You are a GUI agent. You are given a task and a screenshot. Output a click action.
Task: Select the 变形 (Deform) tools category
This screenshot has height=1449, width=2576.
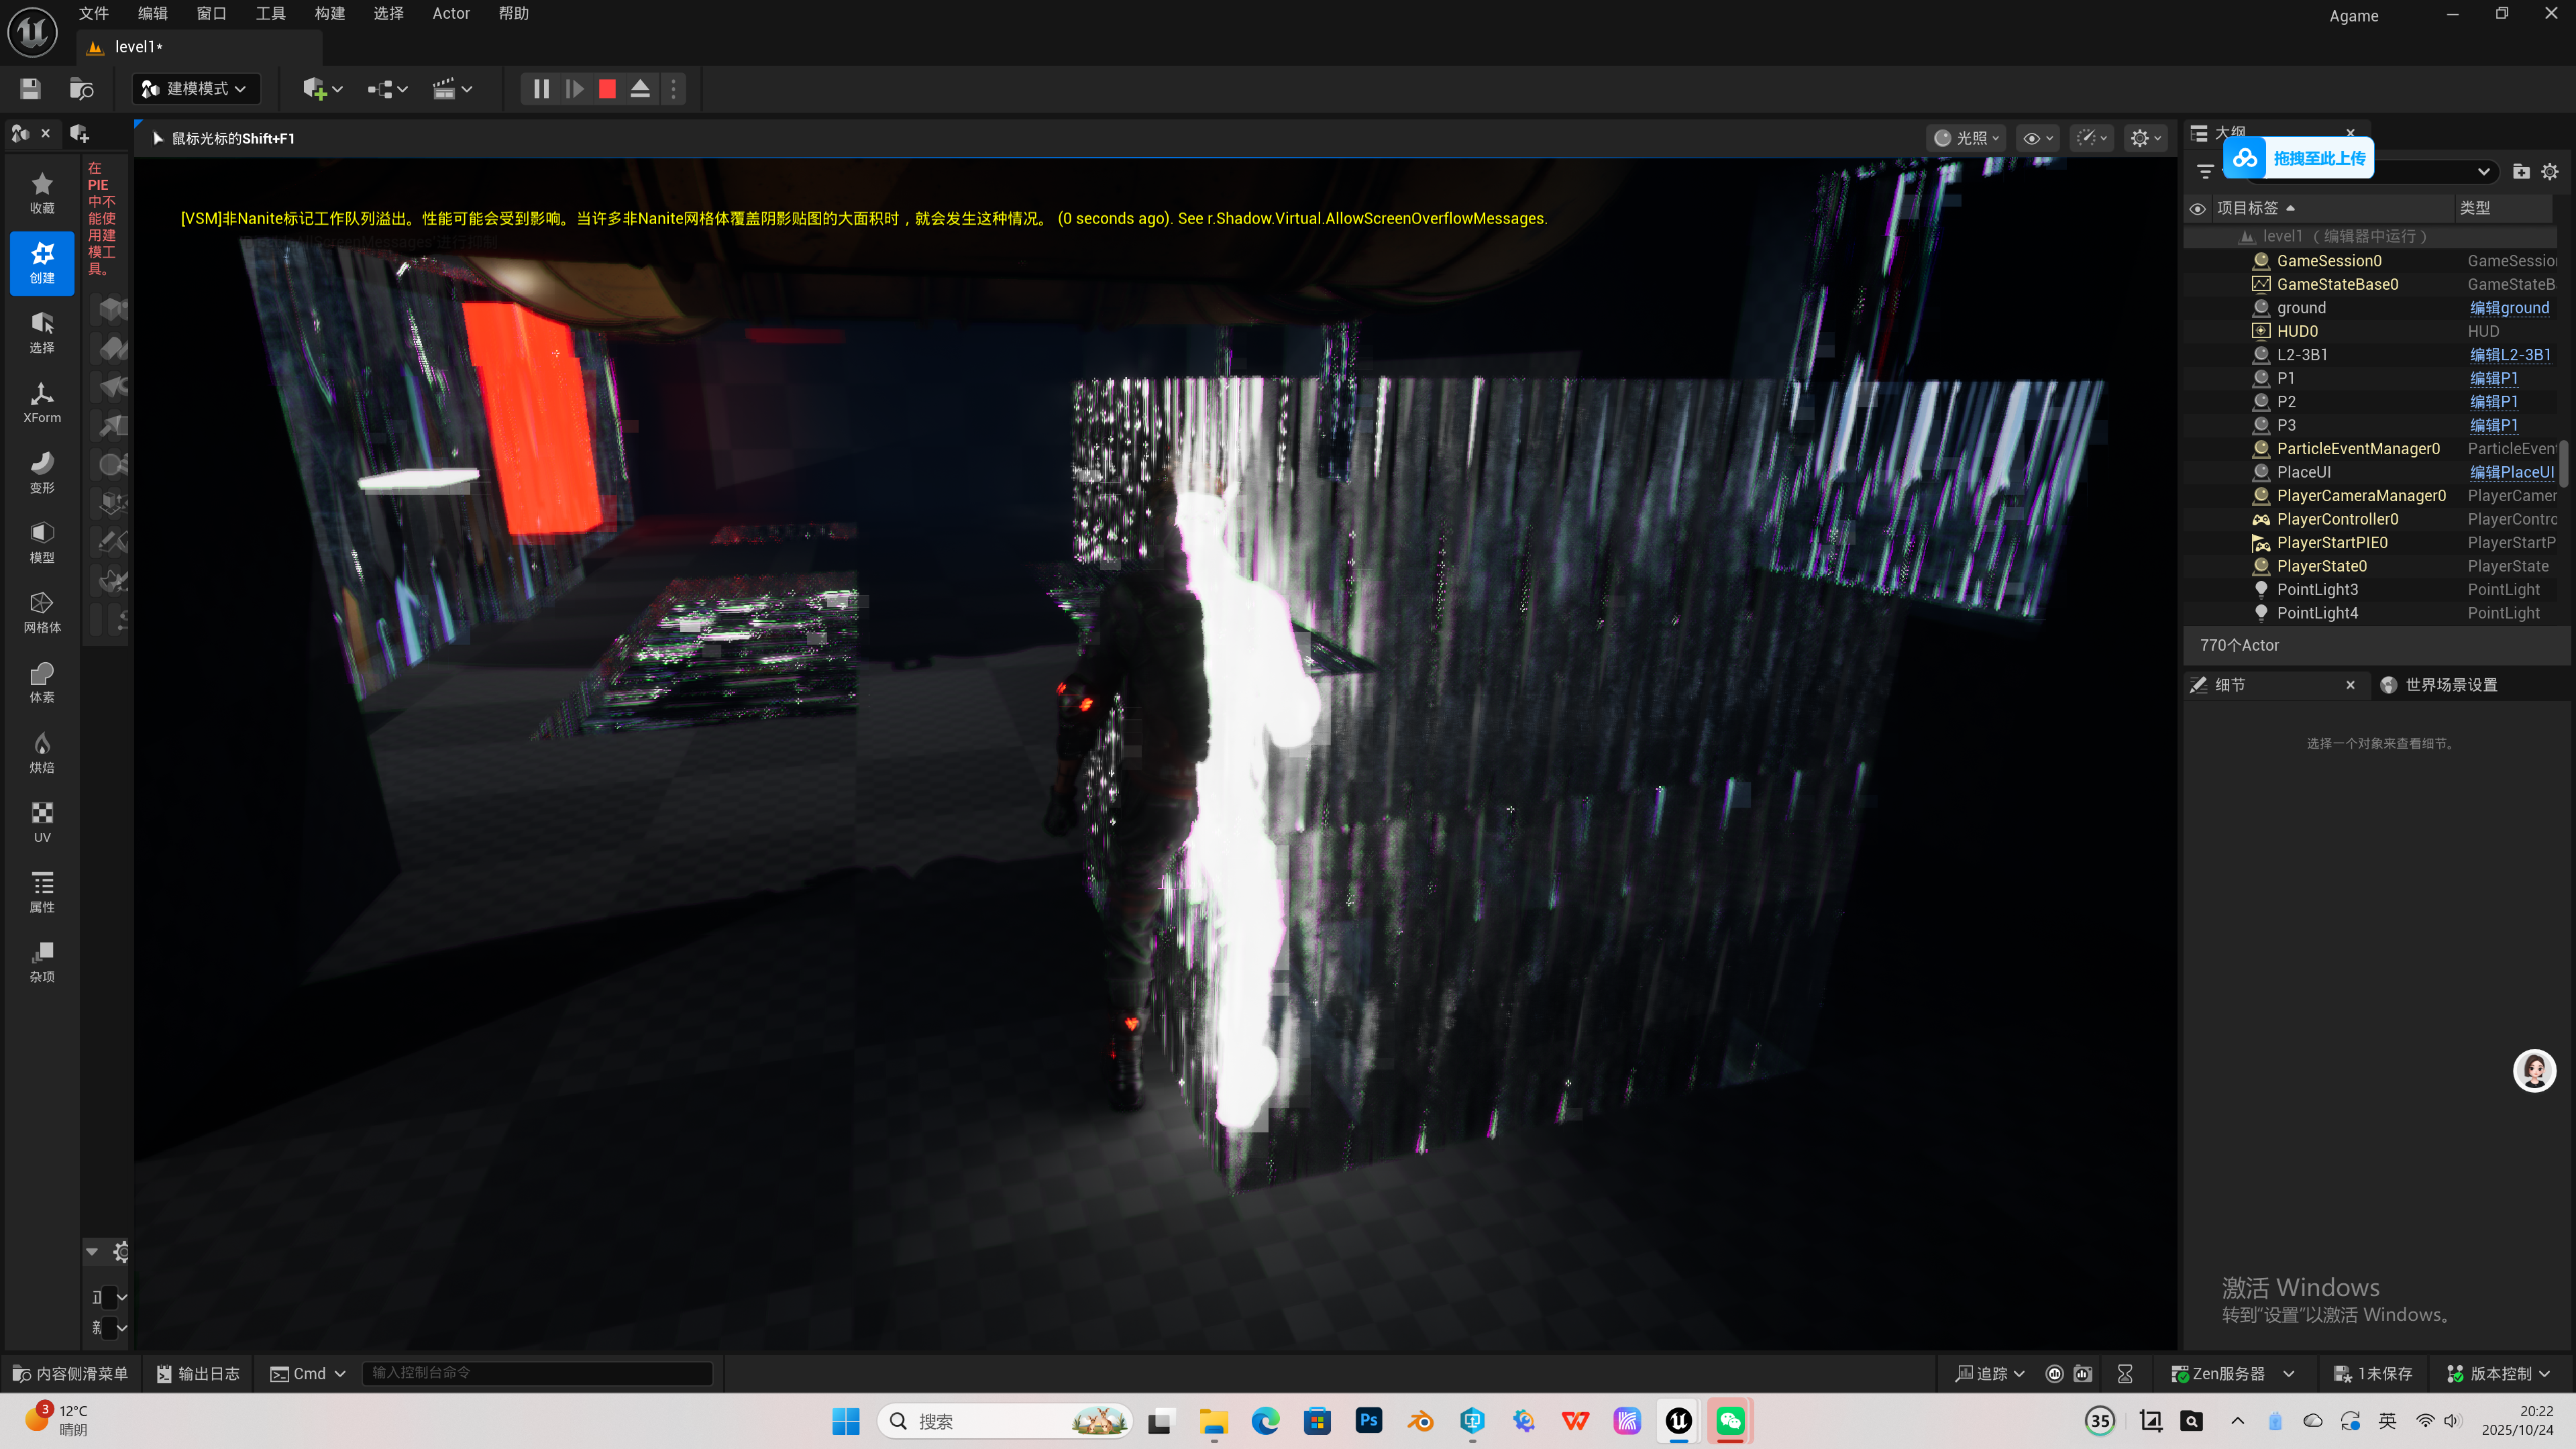42,472
